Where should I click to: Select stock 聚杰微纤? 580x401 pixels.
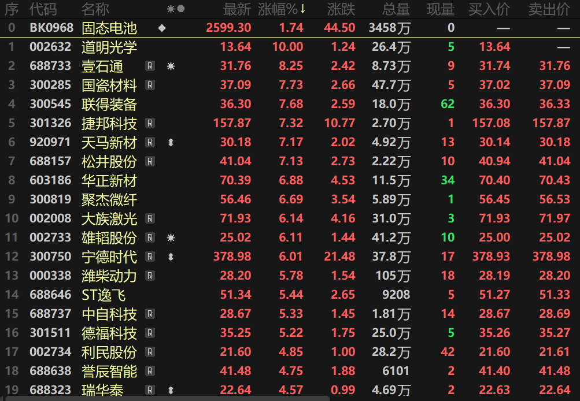click(x=109, y=199)
